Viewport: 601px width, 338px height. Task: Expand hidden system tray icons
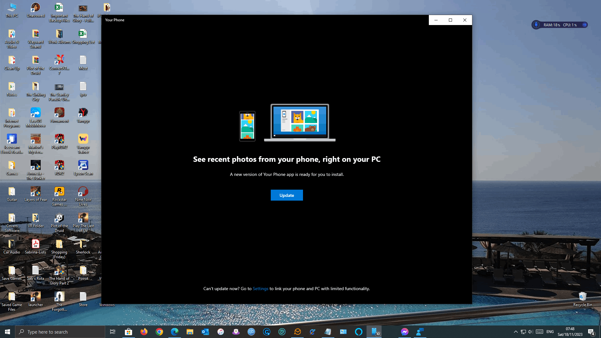[516, 332]
